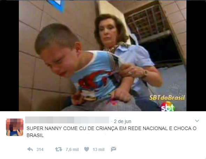
Task: Click the blue window frame in the picture
Action: pos(57,5)
